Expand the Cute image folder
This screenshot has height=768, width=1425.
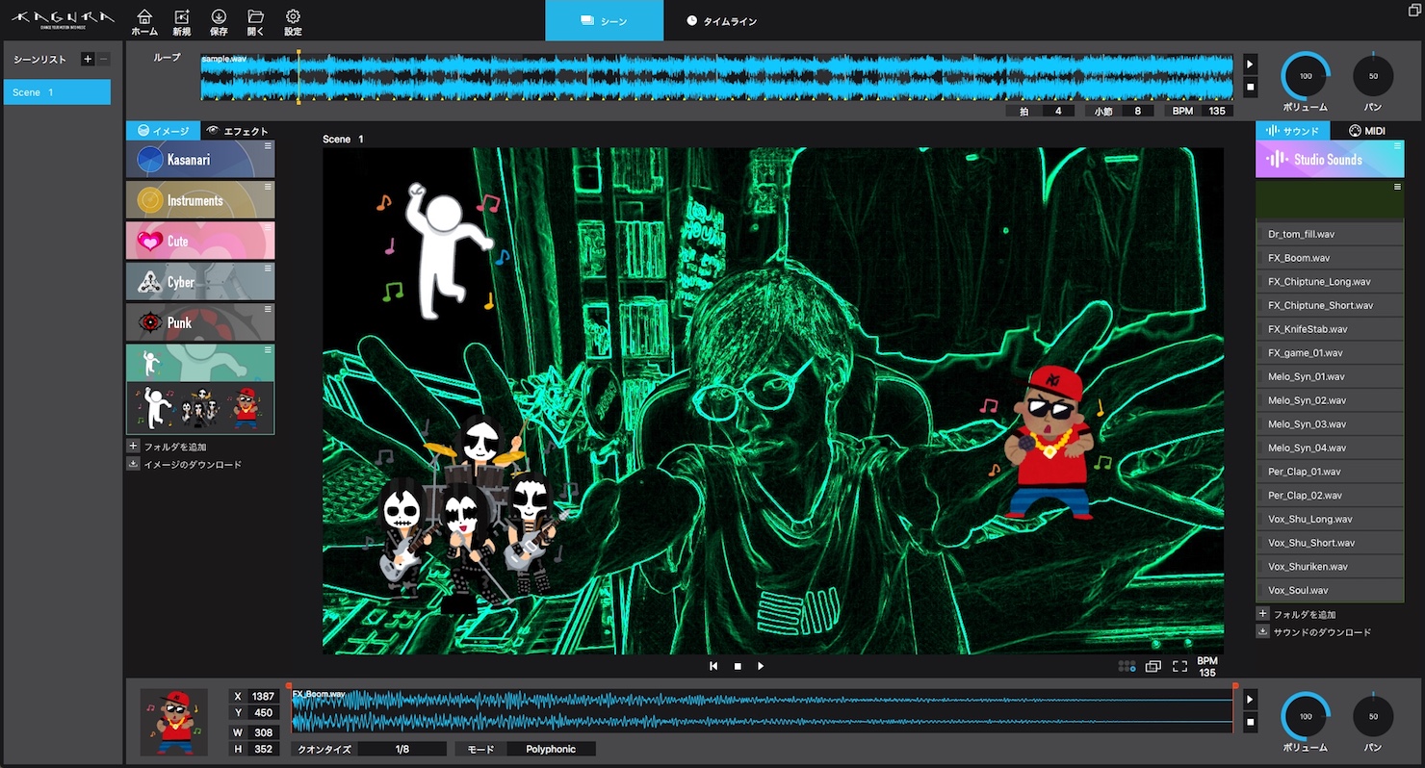[x=200, y=241]
